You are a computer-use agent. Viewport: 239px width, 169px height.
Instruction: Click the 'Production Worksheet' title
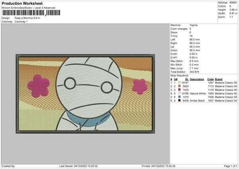22,3
